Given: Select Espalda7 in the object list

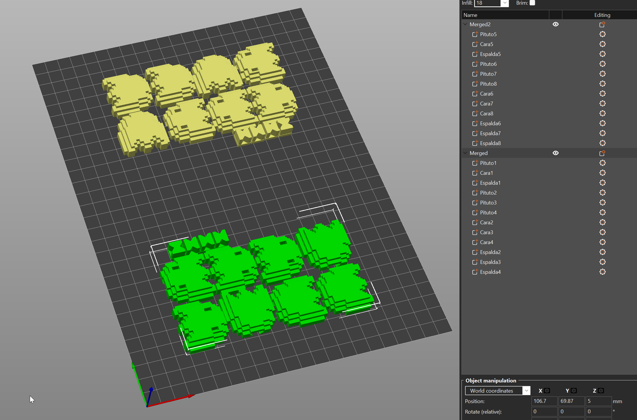Looking at the screenshot, I should point(490,133).
